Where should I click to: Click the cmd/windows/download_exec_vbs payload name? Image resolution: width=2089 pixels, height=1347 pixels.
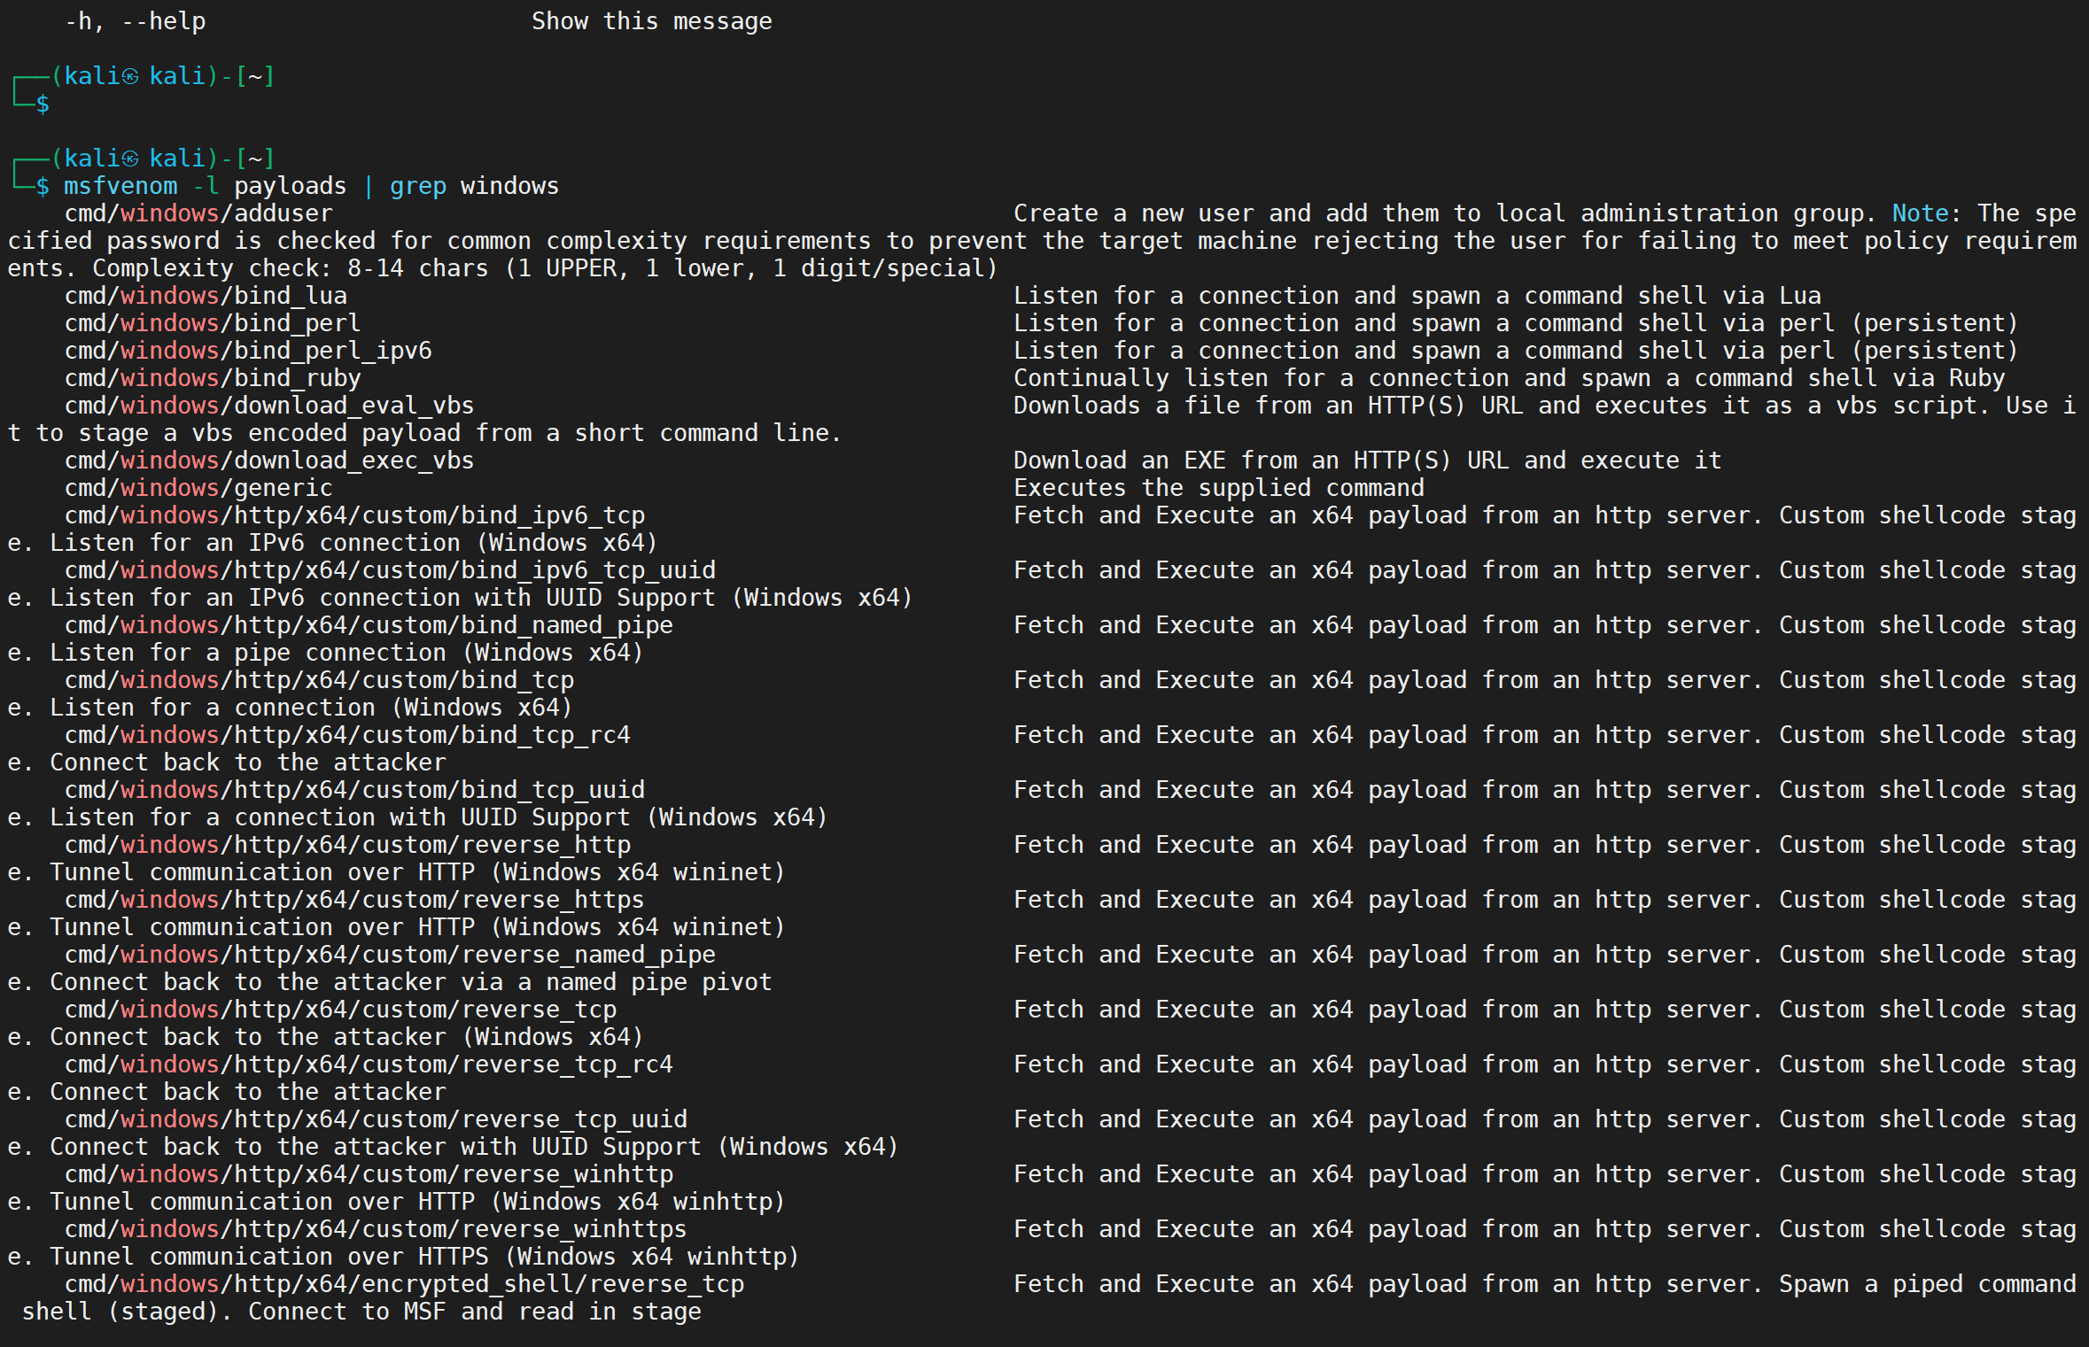269,461
